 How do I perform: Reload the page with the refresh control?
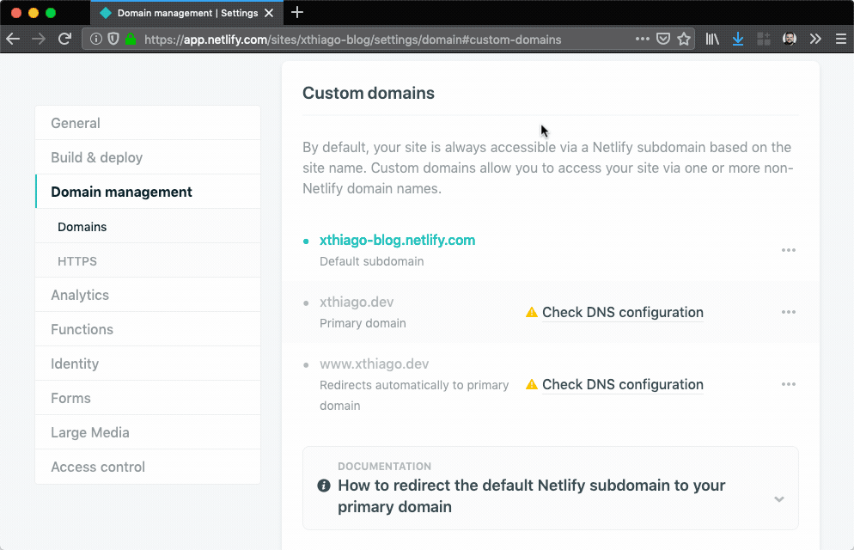65,39
